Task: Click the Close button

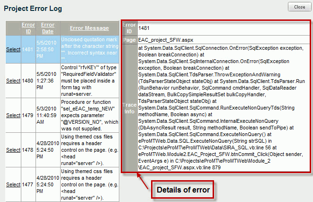Action: 299,7
